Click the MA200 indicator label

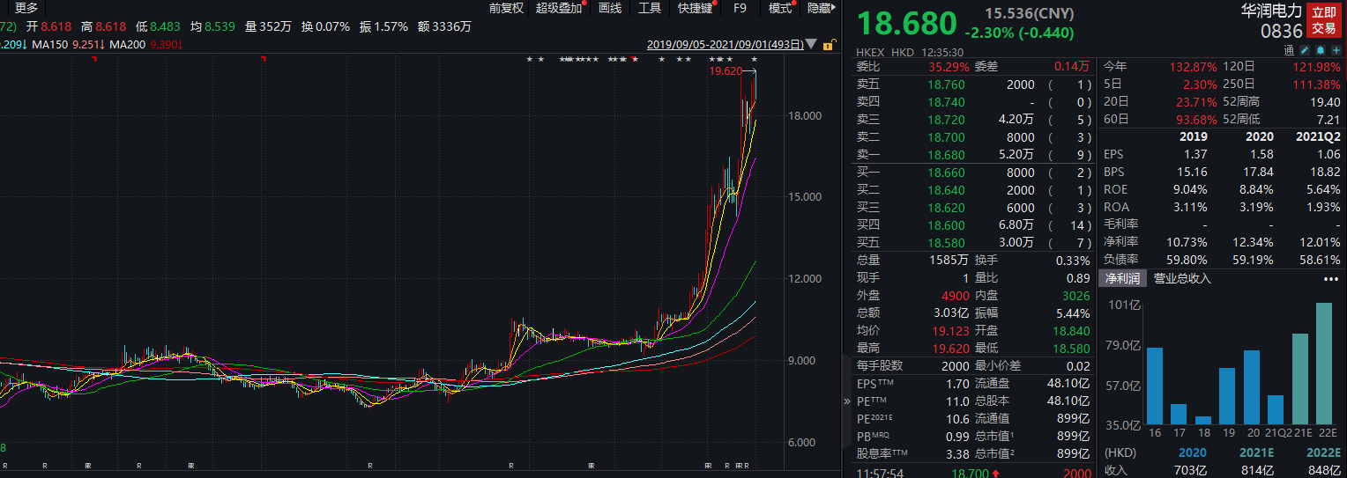[x=129, y=44]
